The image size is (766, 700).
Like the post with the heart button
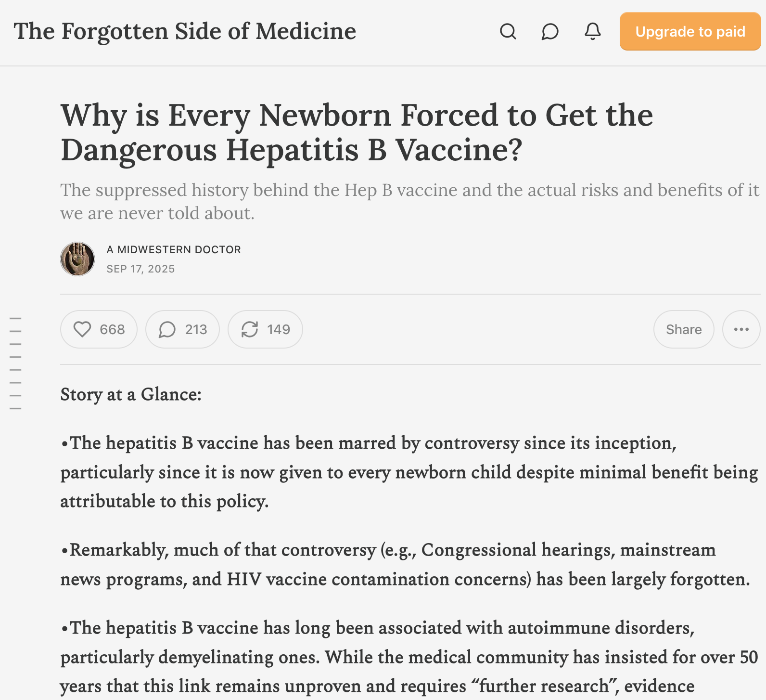coord(99,329)
